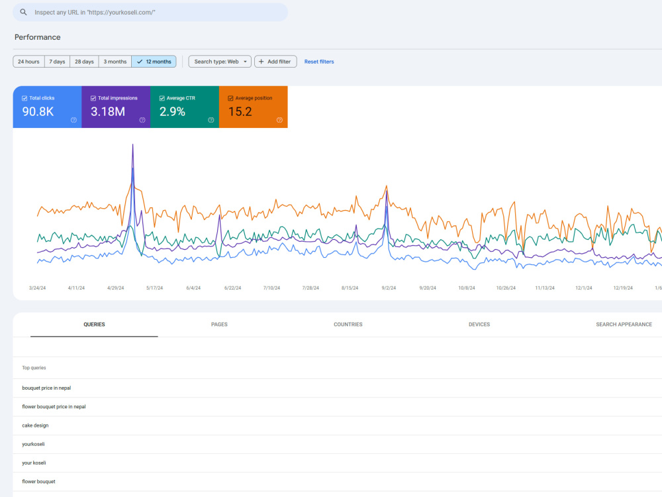Viewport: 662px width, 497px height.
Task: Toggle the Total impressions checkbox
Action: (x=93, y=98)
